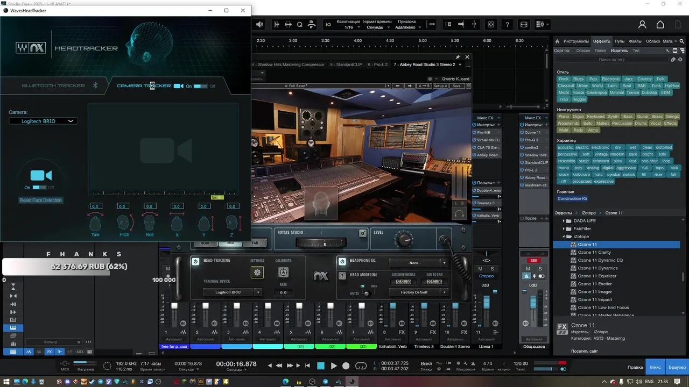
Task: Pin the plugin window with the pushpin icon
Action: pos(458,57)
